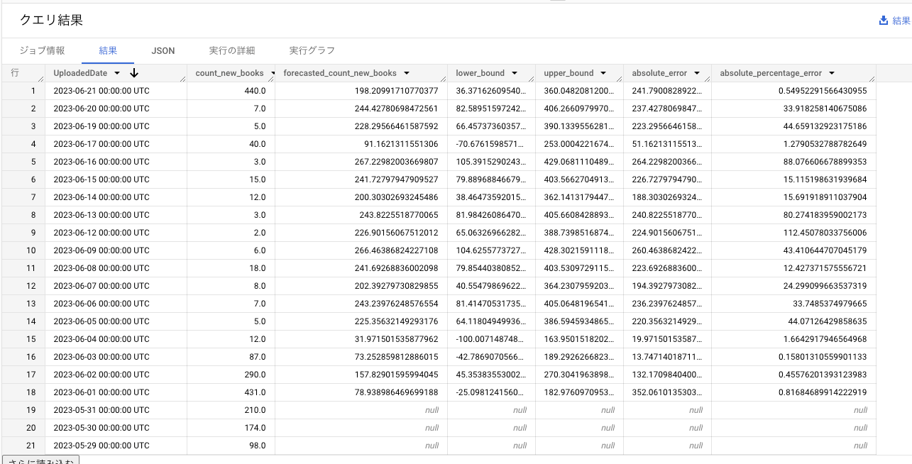Select date cell 2023-06-01 00:00:00 UTC
The image size is (912, 464).
[101, 392]
